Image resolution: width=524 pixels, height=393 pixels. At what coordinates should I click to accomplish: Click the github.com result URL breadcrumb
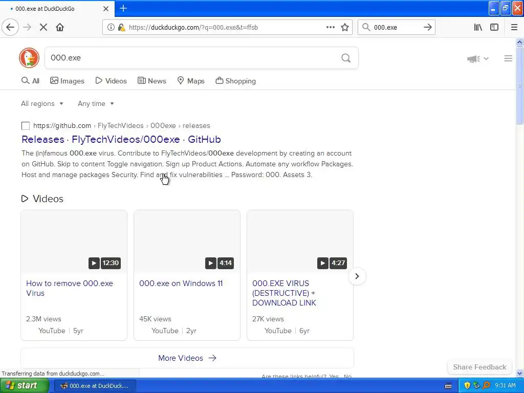tap(122, 126)
